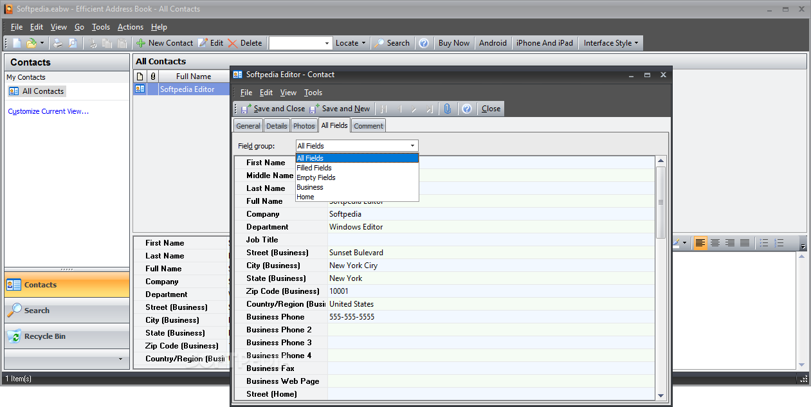The image size is (811, 407).
Task: Click the Align Right icon
Action: tap(730, 243)
